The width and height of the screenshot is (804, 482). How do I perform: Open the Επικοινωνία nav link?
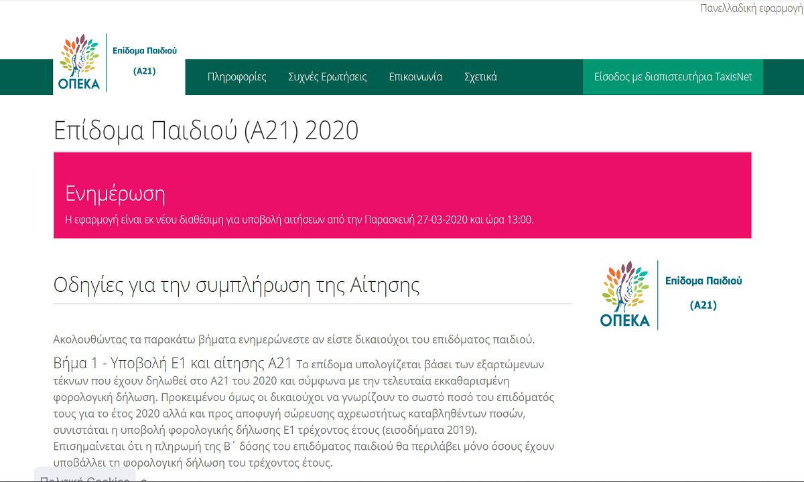click(415, 77)
